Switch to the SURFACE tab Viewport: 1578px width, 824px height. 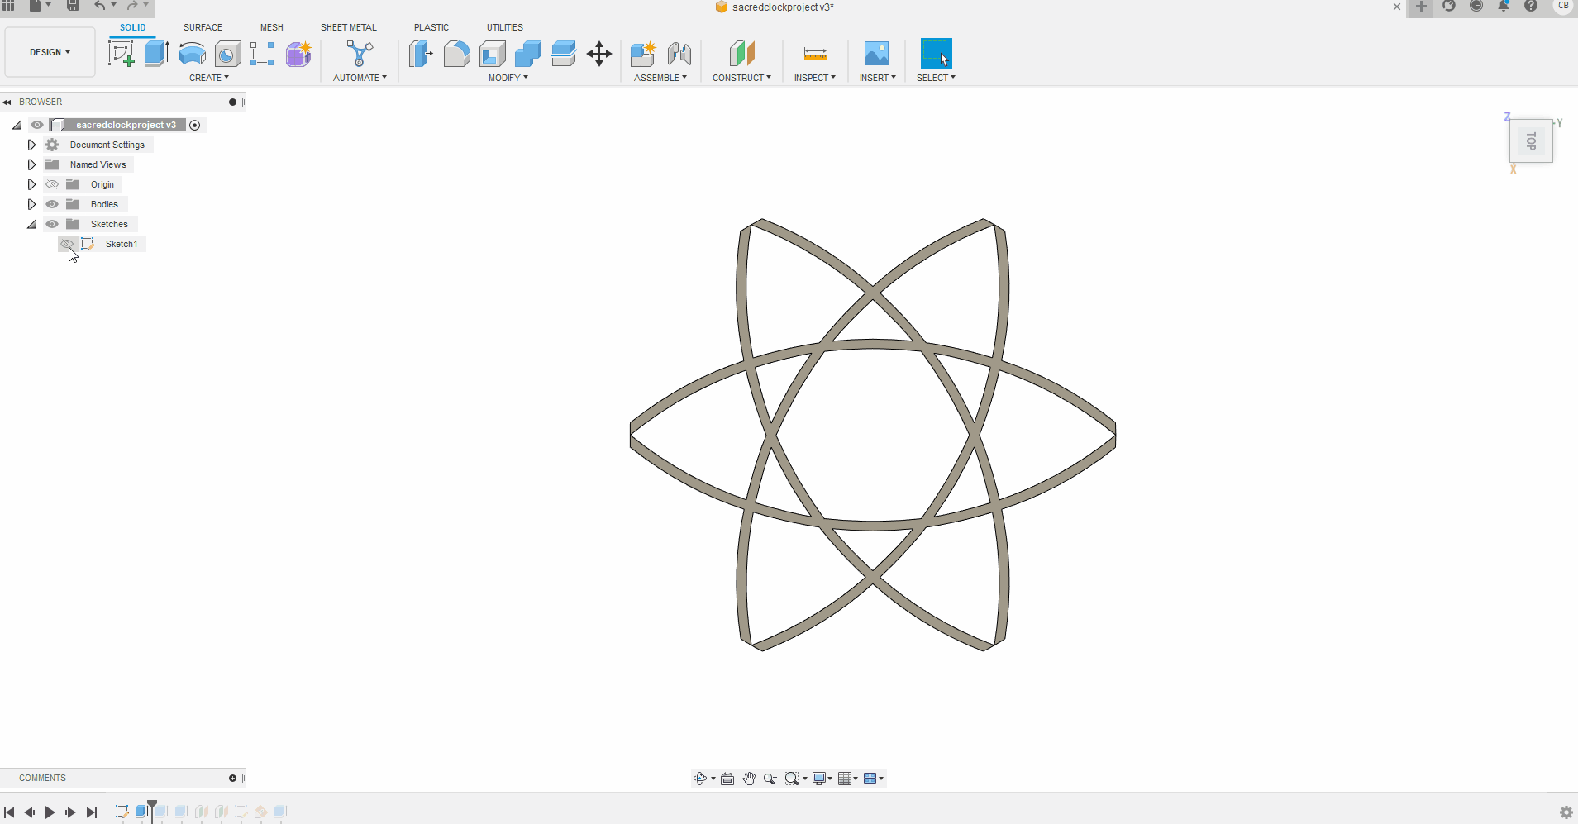click(x=203, y=26)
